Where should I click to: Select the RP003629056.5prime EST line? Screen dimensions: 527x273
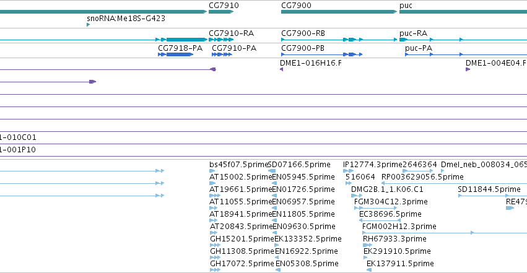[454, 183]
